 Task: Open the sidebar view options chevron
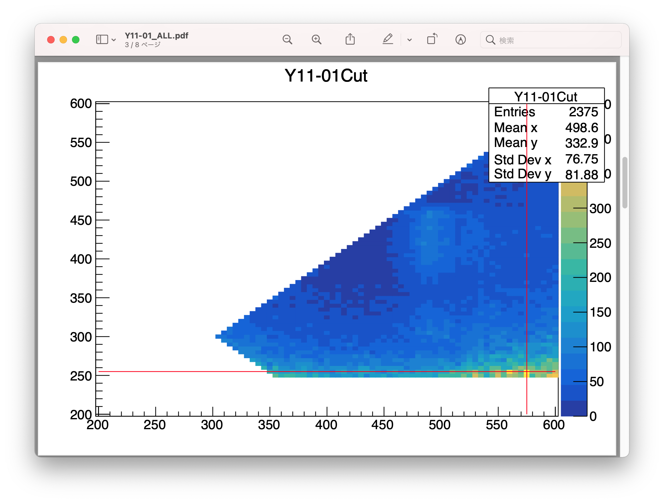pyautogui.click(x=114, y=40)
